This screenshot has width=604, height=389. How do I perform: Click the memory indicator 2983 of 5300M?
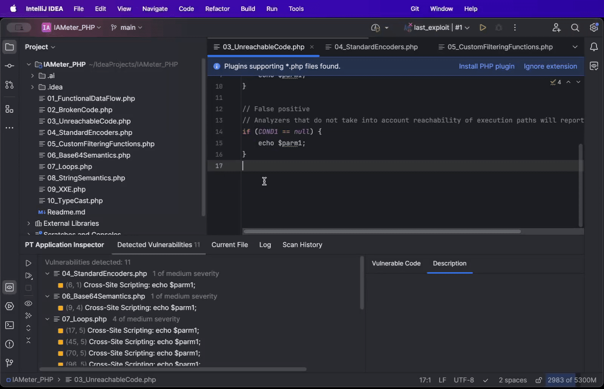tap(572, 380)
